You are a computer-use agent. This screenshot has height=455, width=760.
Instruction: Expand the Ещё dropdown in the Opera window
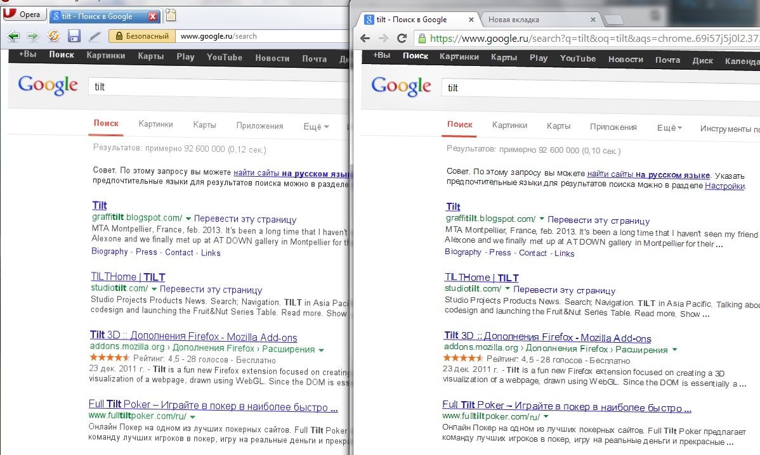point(316,126)
